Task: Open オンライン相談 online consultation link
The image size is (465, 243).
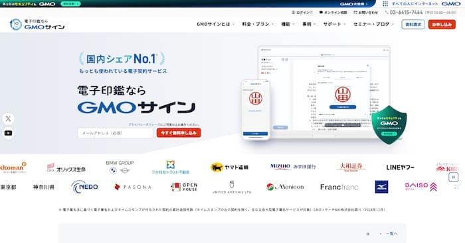Action: [333, 13]
